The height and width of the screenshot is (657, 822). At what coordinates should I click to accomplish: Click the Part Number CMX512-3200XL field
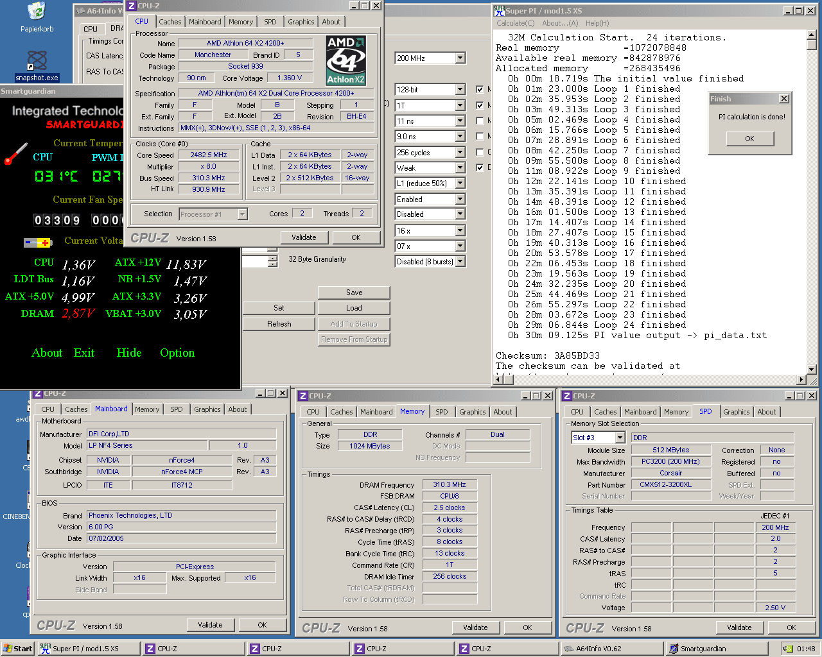tap(670, 485)
